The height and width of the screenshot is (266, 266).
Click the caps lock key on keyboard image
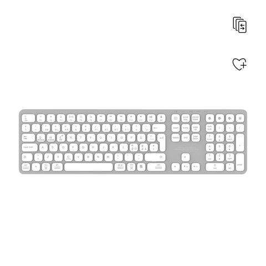click(x=29, y=147)
